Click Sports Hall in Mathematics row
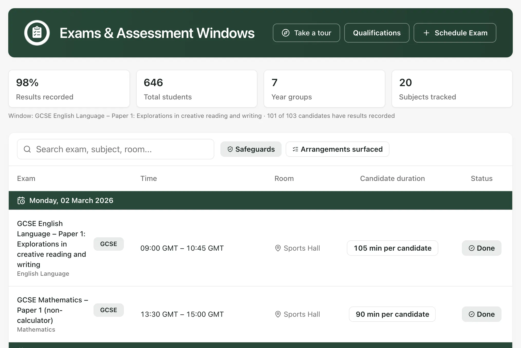Screen dimensions: 521x348 (x=302, y=314)
